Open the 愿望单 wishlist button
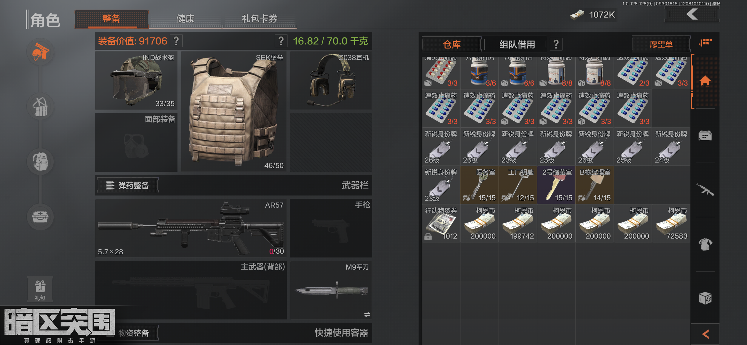The image size is (747, 345). (x=661, y=44)
